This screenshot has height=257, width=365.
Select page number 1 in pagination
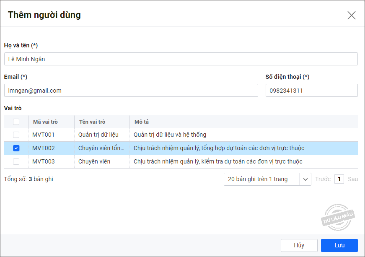click(x=339, y=179)
